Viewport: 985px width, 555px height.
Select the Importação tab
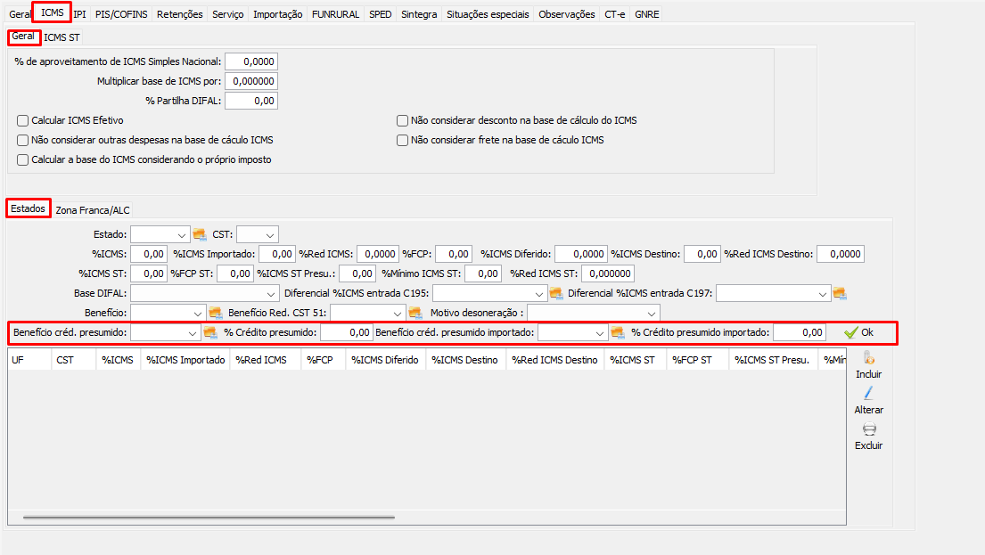pyautogui.click(x=277, y=14)
